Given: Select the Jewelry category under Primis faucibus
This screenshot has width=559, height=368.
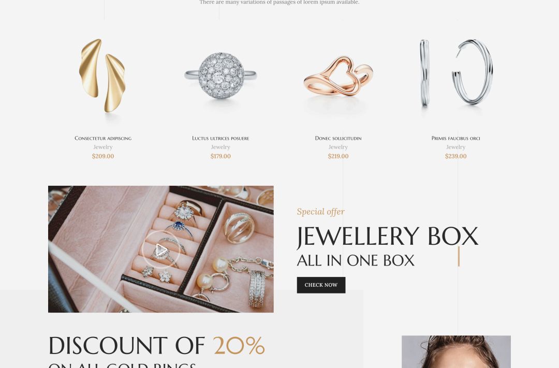Looking at the screenshot, I should 455,147.
